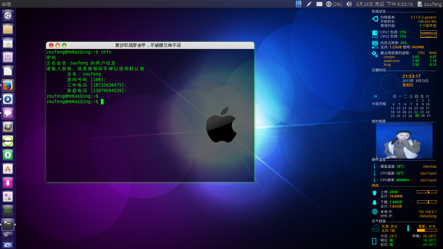Screen dimensions: 443x249
Task: Close the terminal window with red button
Action: [51, 45]
